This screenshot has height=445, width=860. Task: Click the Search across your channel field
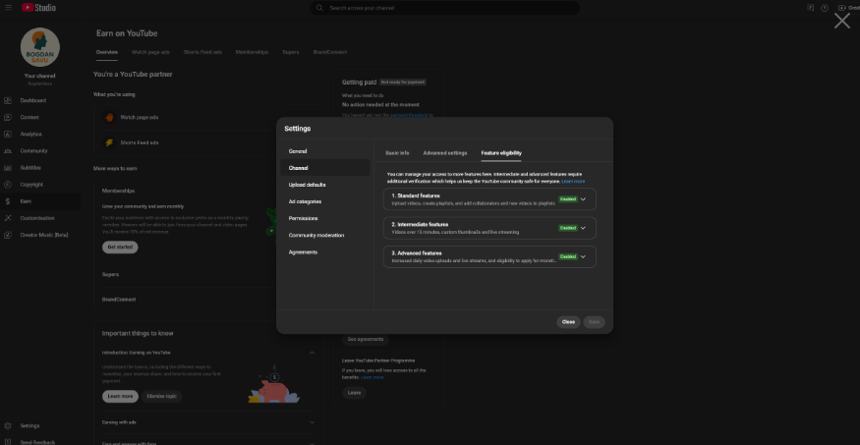pyautogui.click(x=445, y=8)
